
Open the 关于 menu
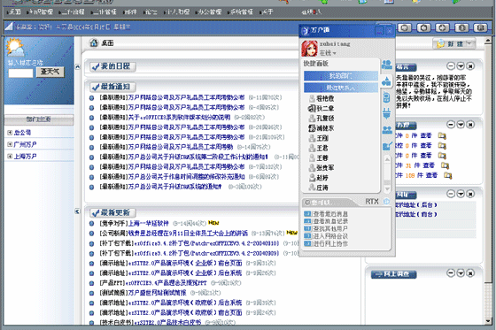[x=267, y=12]
